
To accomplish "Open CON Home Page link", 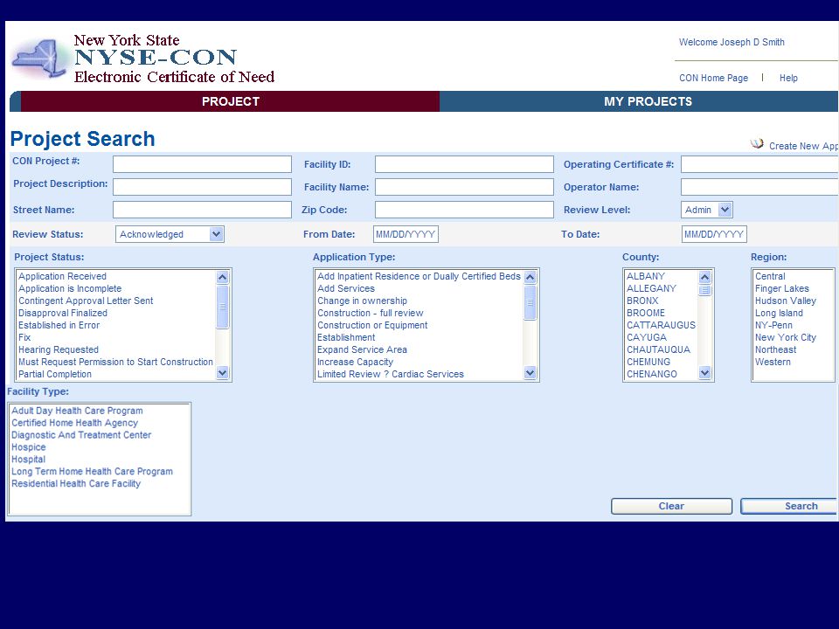I will click(x=713, y=78).
